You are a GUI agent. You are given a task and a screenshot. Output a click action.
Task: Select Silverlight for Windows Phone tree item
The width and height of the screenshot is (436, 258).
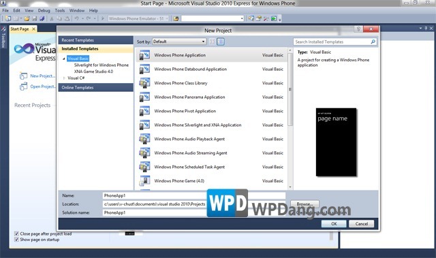tap(102, 65)
